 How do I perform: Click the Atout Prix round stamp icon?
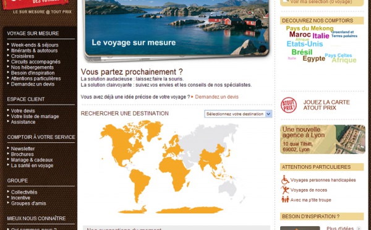(289, 105)
